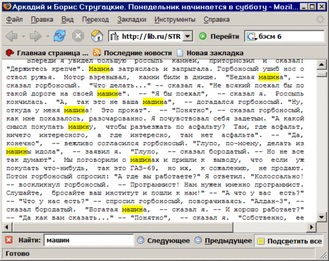This screenshot has height=261, width=329.
Task: Click horizontal scrollbar right arrow
Action: [311, 227]
